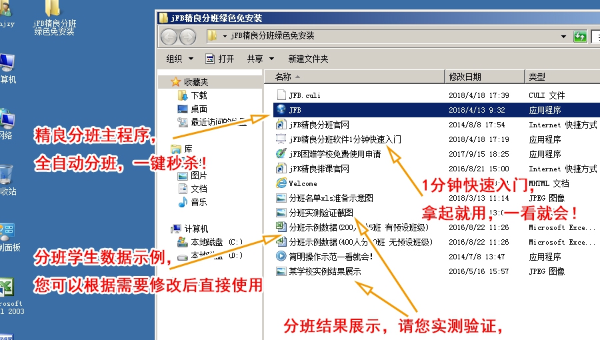Click the Forward navigation arrow button
Viewport: 600px width, 340px height.
(187, 37)
